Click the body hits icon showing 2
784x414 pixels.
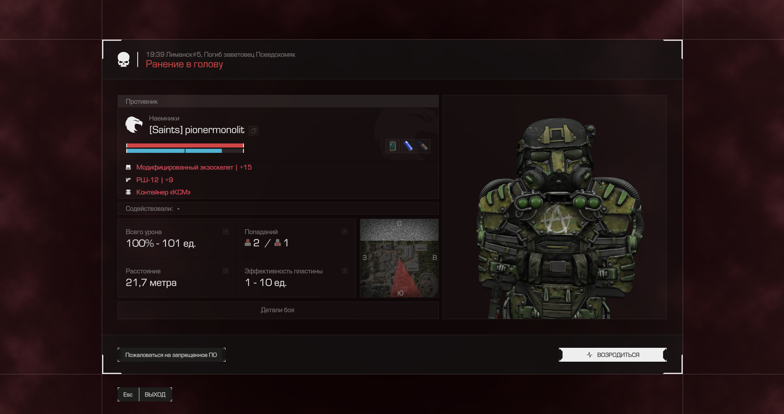pyautogui.click(x=248, y=243)
